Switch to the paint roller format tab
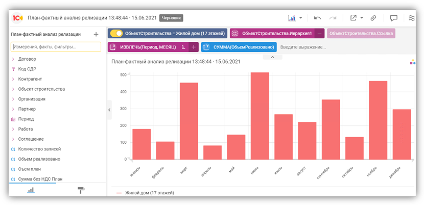The image size is (424, 205). pyautogui.click(x=81, y=190)
